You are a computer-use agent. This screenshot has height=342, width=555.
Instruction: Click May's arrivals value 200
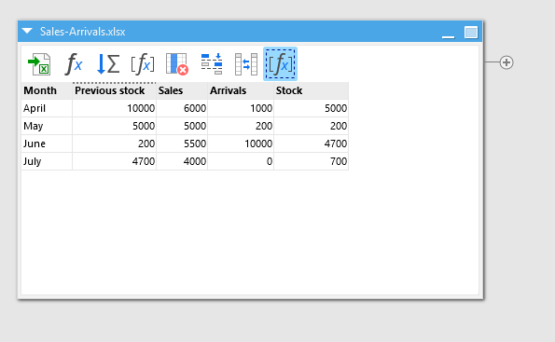[241, 126]
